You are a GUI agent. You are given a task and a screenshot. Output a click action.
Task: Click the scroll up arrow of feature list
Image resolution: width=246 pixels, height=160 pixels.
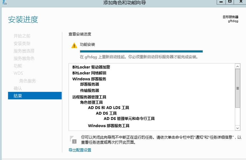pyautogui.click(x=237, y=66)
